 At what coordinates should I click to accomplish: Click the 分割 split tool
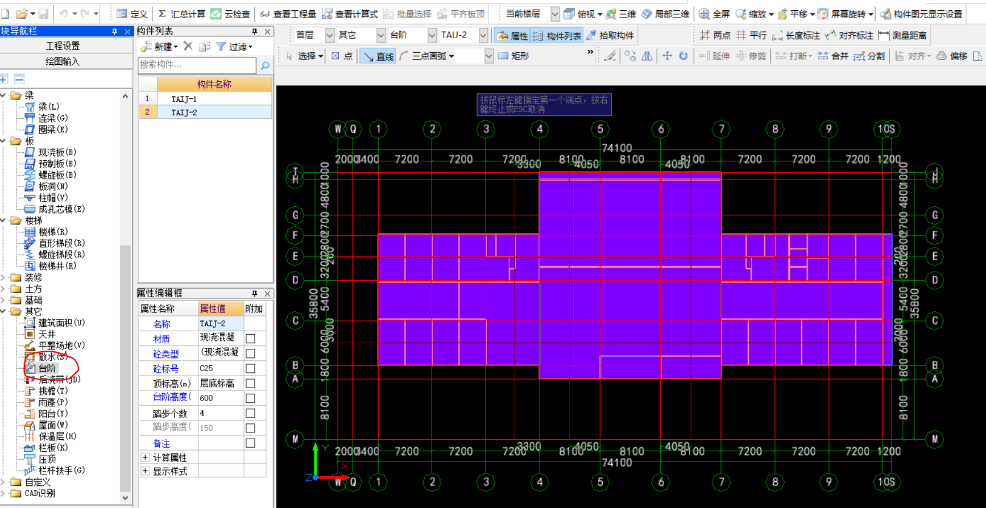[x=869, y=56]
